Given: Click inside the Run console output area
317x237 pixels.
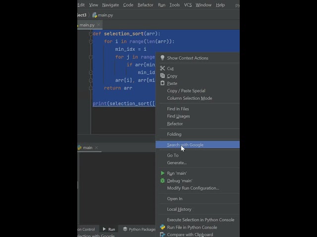Looking at the screenshot, I should [117, 189].
